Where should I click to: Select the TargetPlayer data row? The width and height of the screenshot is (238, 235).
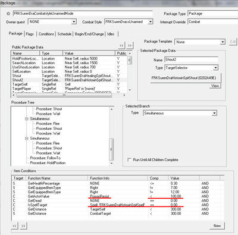point(69,89)
